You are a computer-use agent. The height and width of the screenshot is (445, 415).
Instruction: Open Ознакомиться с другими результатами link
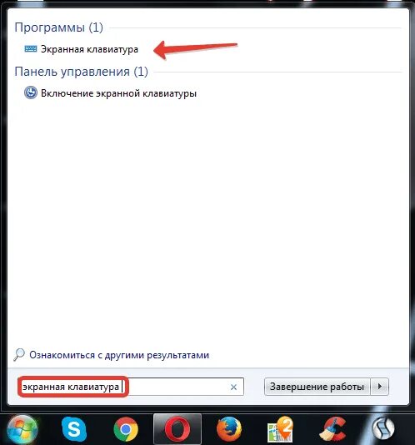(119, 355)
